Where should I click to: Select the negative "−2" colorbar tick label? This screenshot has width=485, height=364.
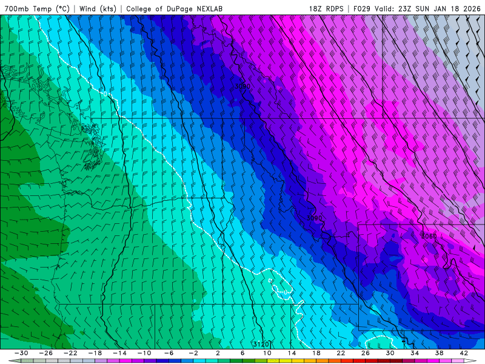pos(193,353)
